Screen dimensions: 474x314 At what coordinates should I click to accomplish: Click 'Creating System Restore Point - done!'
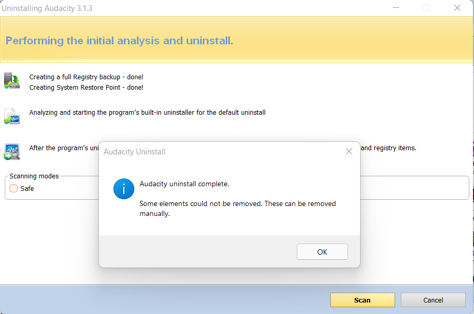86,88
